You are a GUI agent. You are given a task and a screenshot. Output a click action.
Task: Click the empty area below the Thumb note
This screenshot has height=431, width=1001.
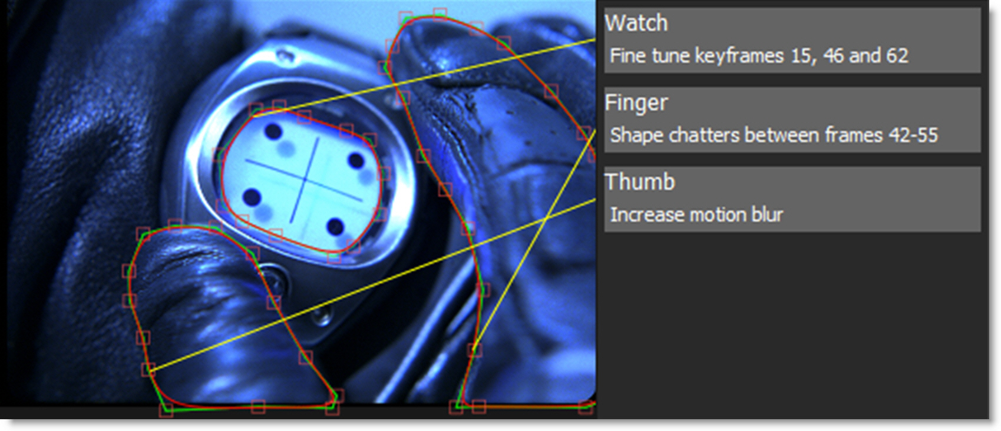[x=792, y=324]
